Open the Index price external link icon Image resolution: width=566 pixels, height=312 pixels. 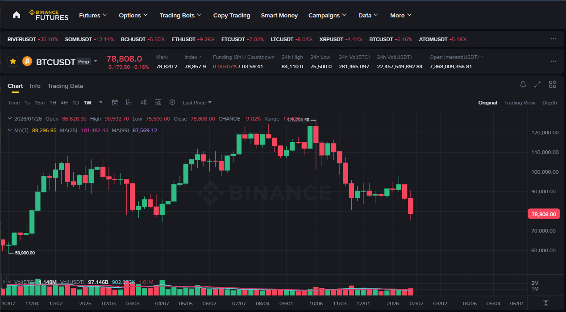(x=200, y=57)
